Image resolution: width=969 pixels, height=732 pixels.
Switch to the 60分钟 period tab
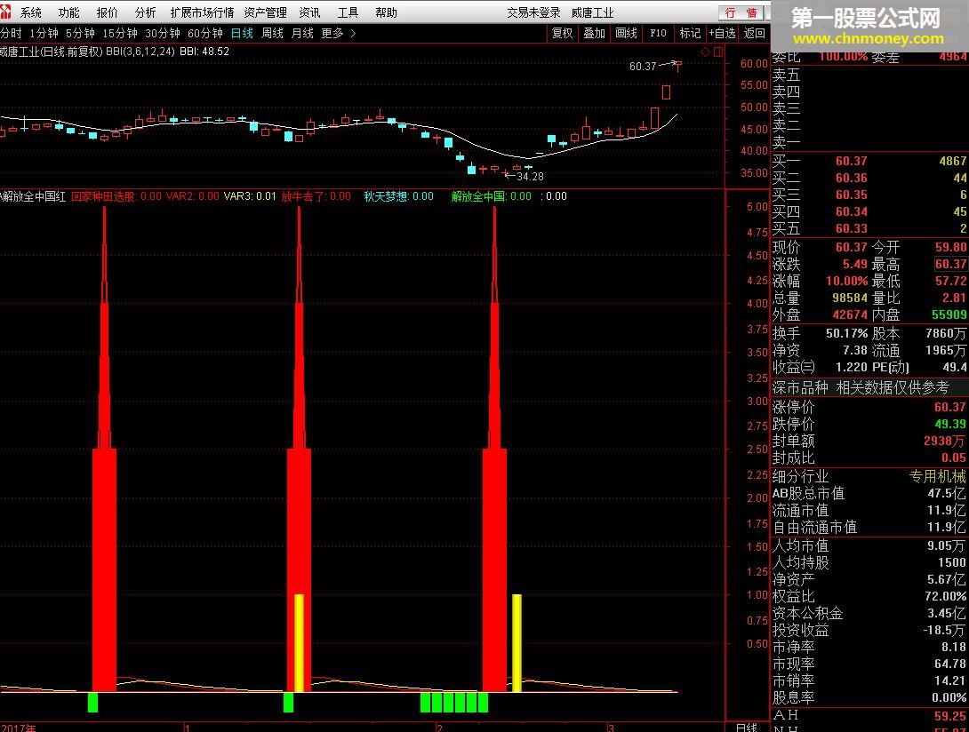point(205,34)
